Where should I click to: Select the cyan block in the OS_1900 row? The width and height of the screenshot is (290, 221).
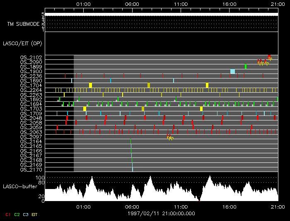click(232, 71)
